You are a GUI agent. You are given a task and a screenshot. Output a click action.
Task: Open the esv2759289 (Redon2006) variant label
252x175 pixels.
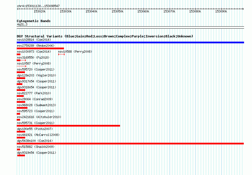[x=36, y=46]
